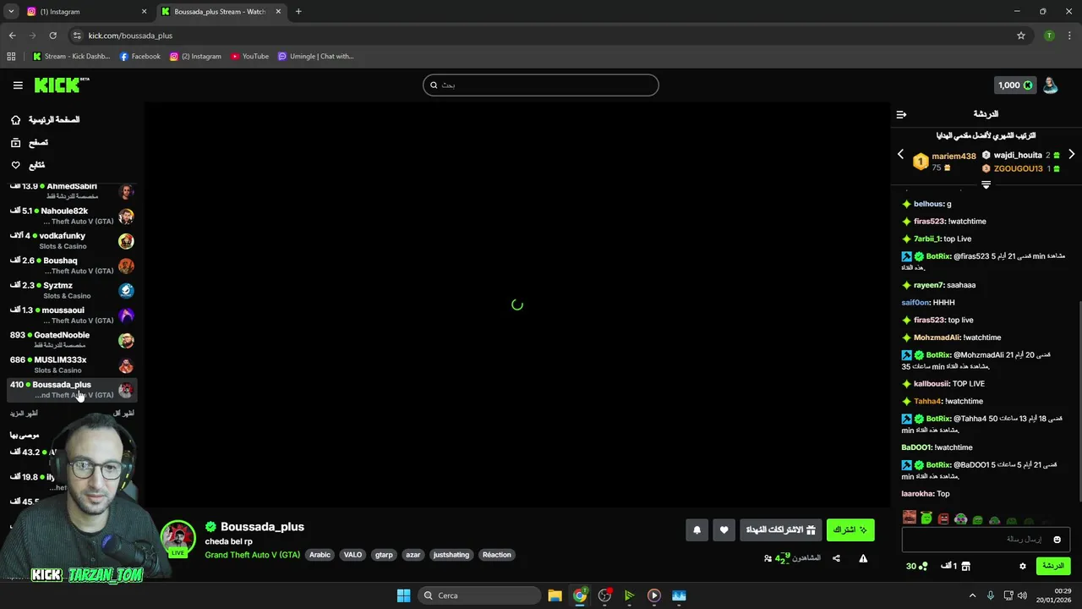Click the taskbar Cerca search box

click(480, 595)
